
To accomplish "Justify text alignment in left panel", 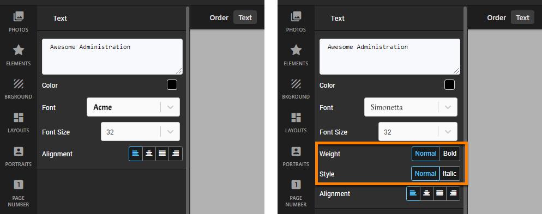I will [162, 154].
